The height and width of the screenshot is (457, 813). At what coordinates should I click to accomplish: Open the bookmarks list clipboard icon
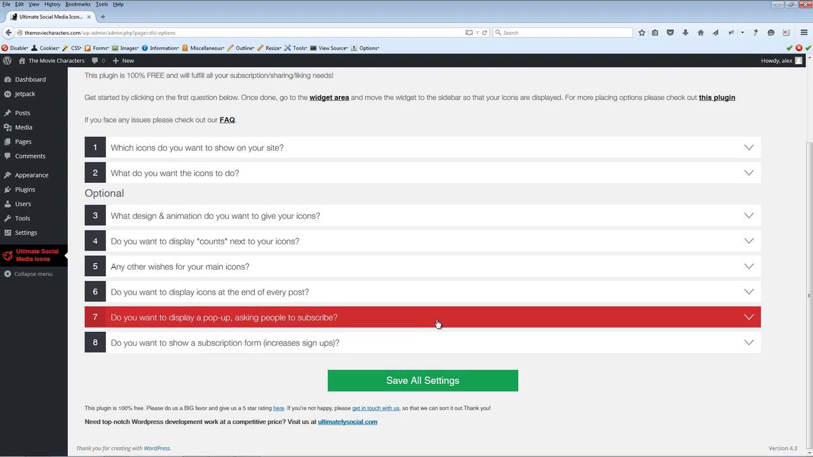pos(655,32)
